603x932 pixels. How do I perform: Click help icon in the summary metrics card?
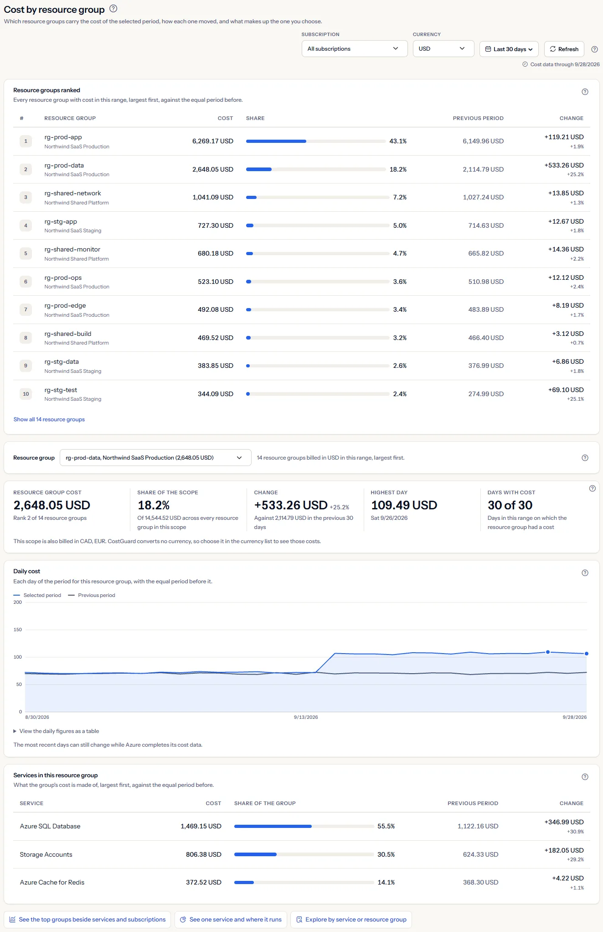[592, 488]
